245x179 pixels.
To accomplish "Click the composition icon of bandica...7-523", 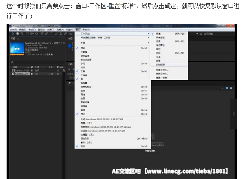I will [x=14, y=71].
